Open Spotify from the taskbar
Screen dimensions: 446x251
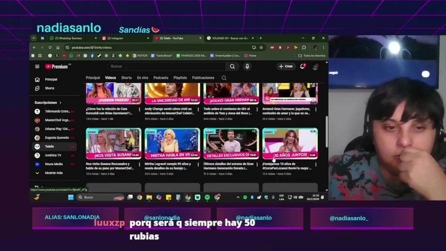coord(207,197)
